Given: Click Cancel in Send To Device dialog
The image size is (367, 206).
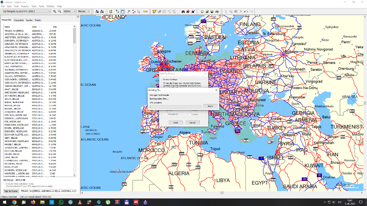Looking at the screenshot, I should pyautogui.click(x=192, y=123).
